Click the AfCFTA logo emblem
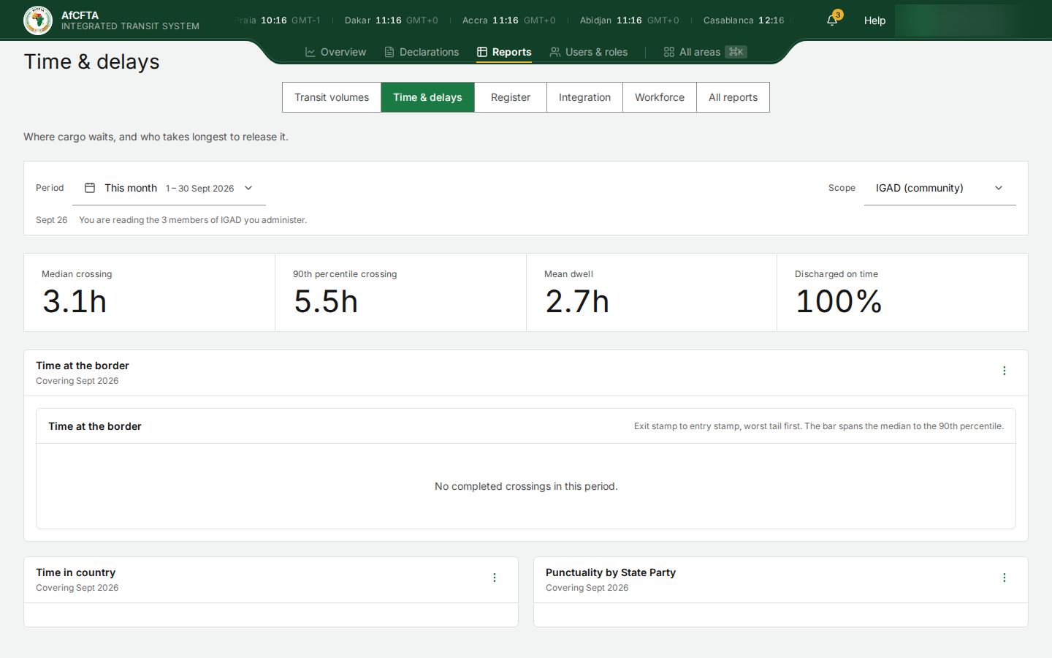Screen dimensions: 1052x658 38,20
